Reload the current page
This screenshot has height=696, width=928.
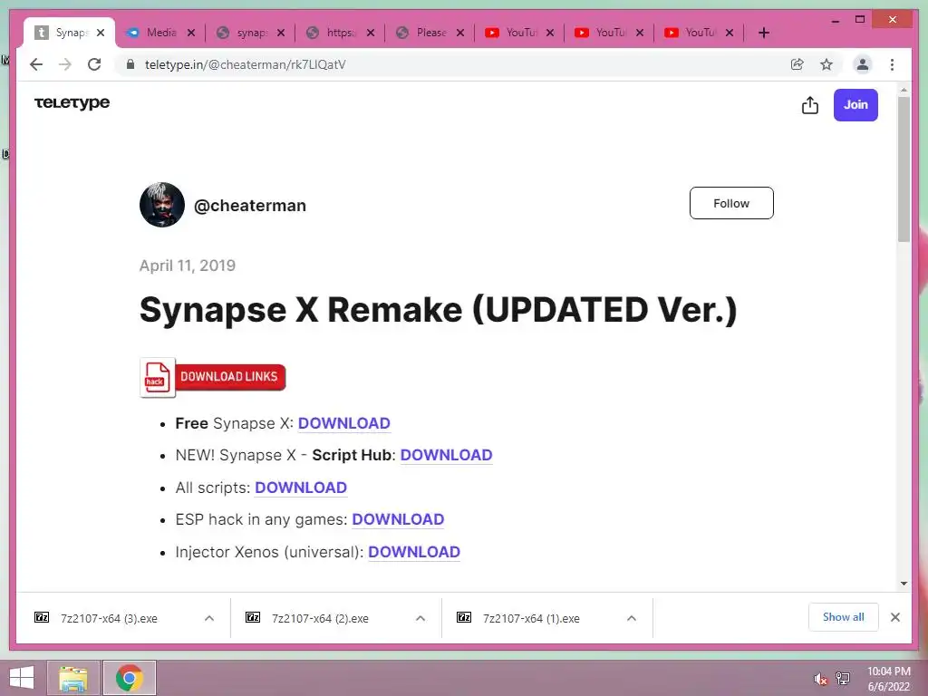point(94,64)
